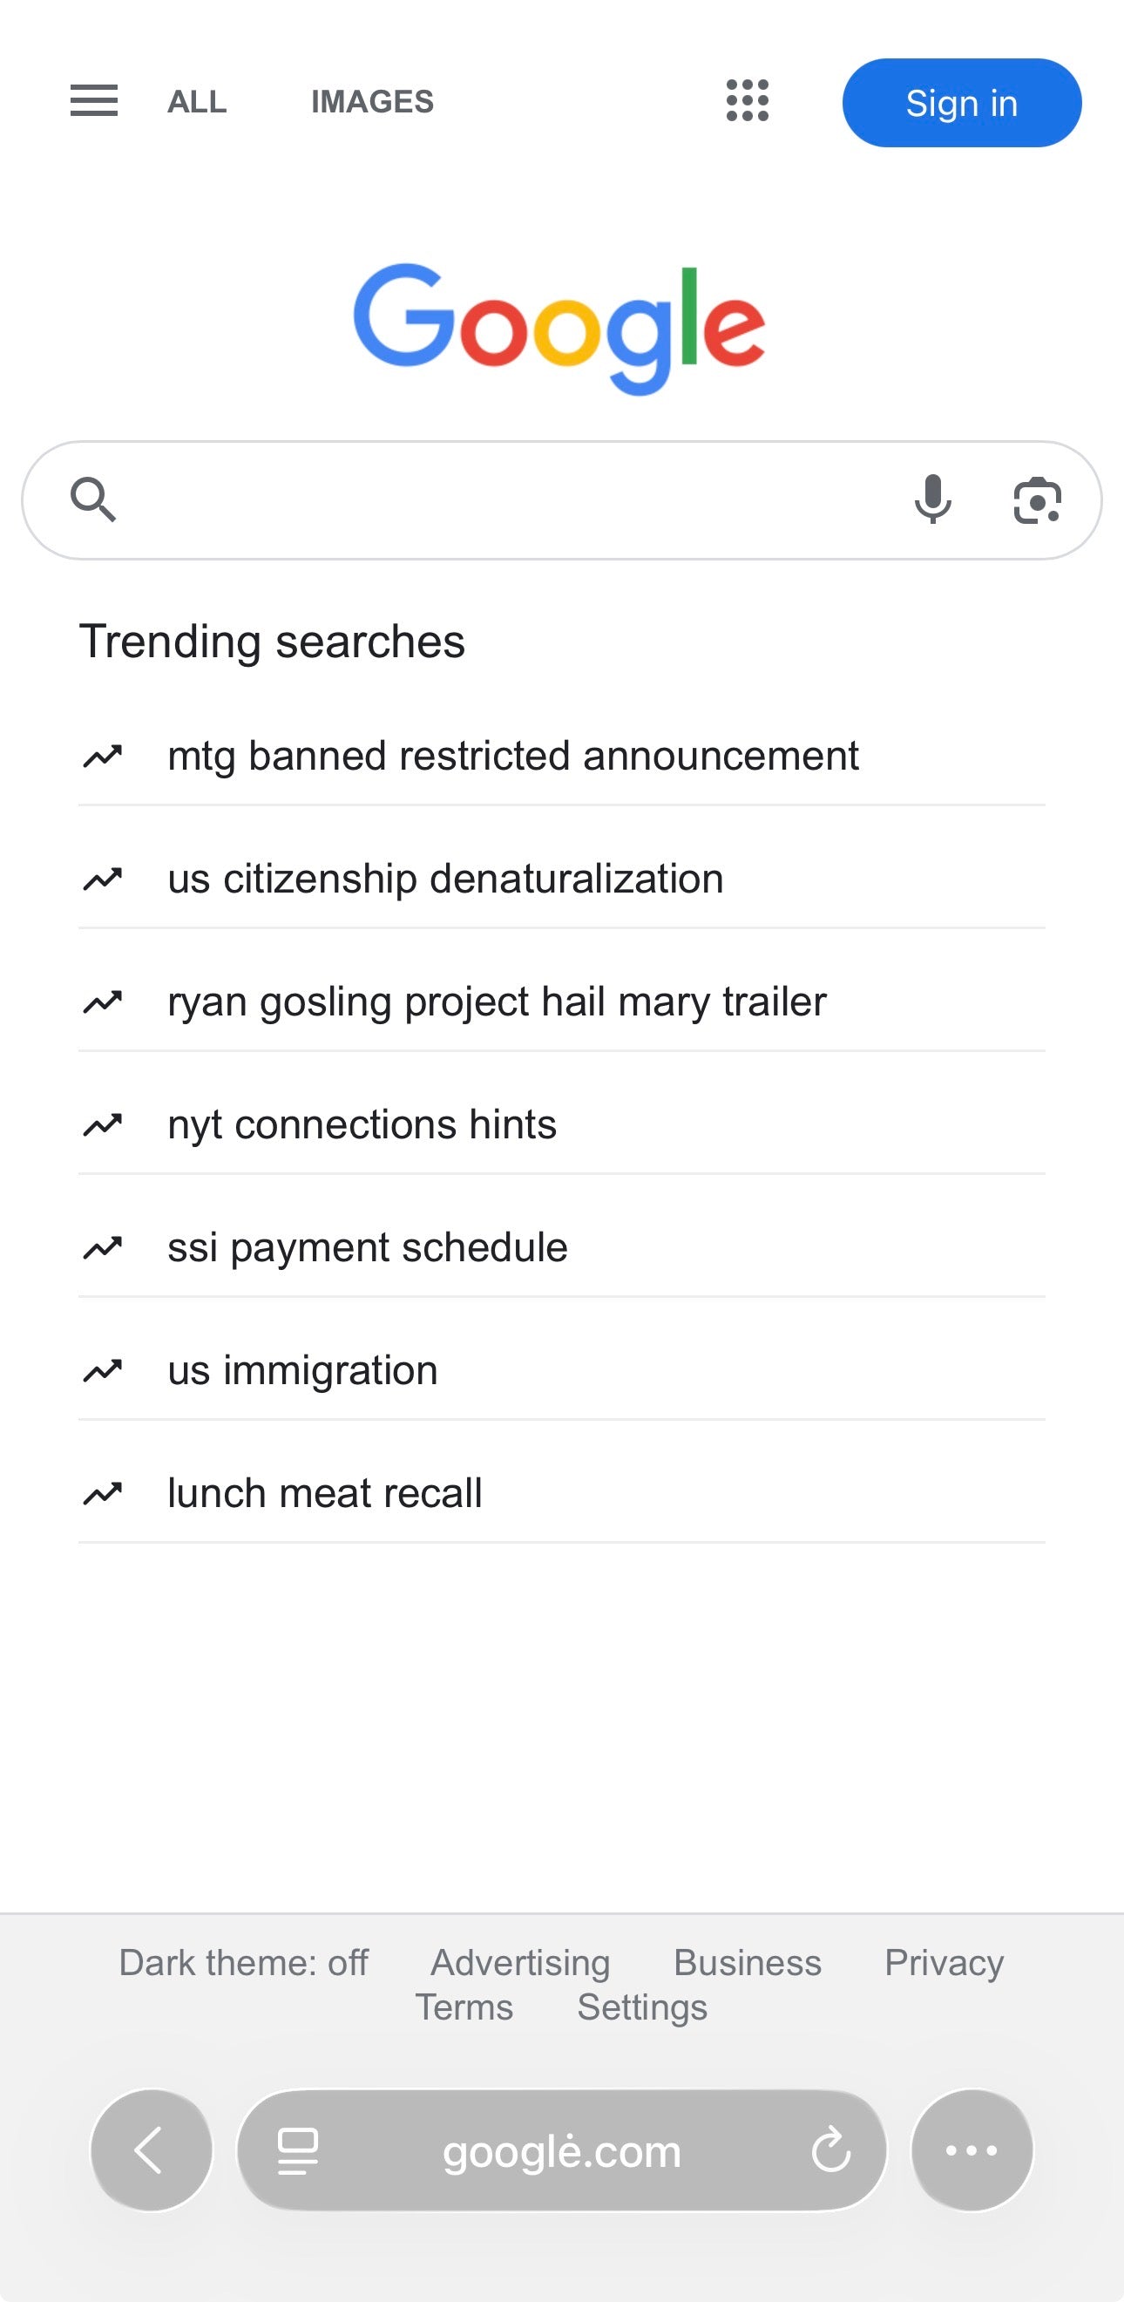Viewport: 1124px width, 2302px height.
Task: Select trending search 'lunch meat recall'
Action: click(324, 1493)
